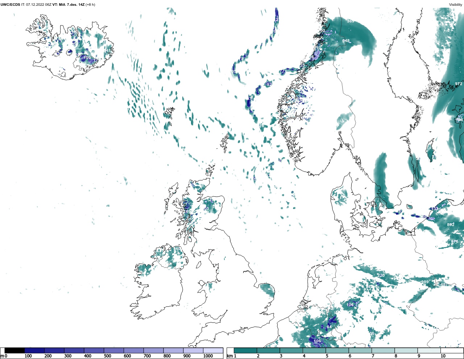Click the 9–10 km near-white legend swatch
The width and height of the screenshot is (464, 359).
pyautogui.click(x=429, y=350)
